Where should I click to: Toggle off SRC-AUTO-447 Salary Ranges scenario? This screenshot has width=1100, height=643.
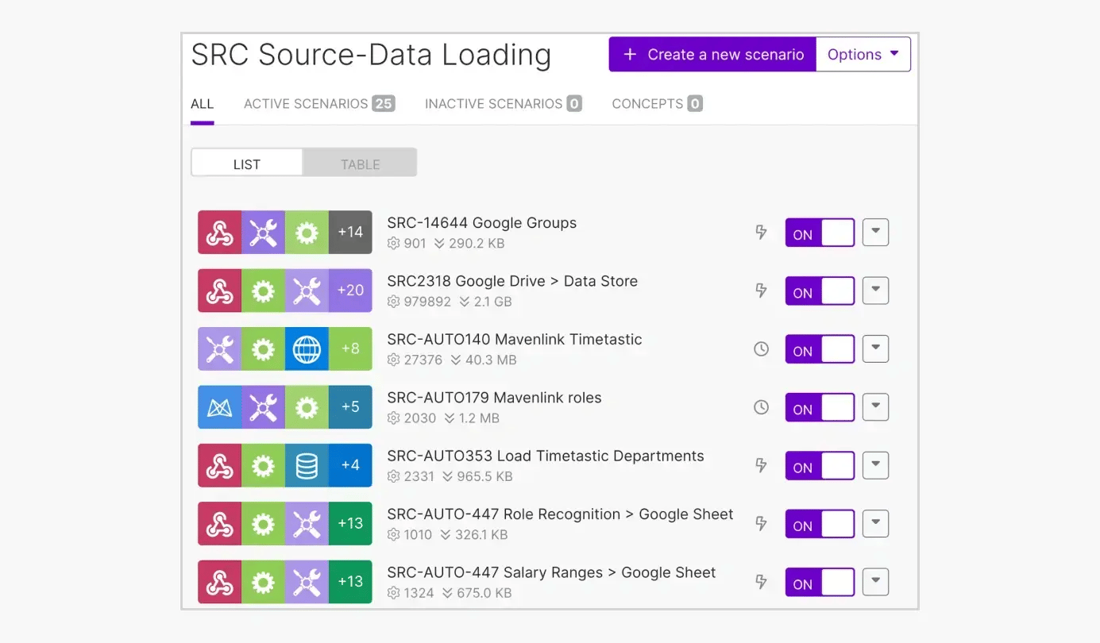[x=820, y=581]
